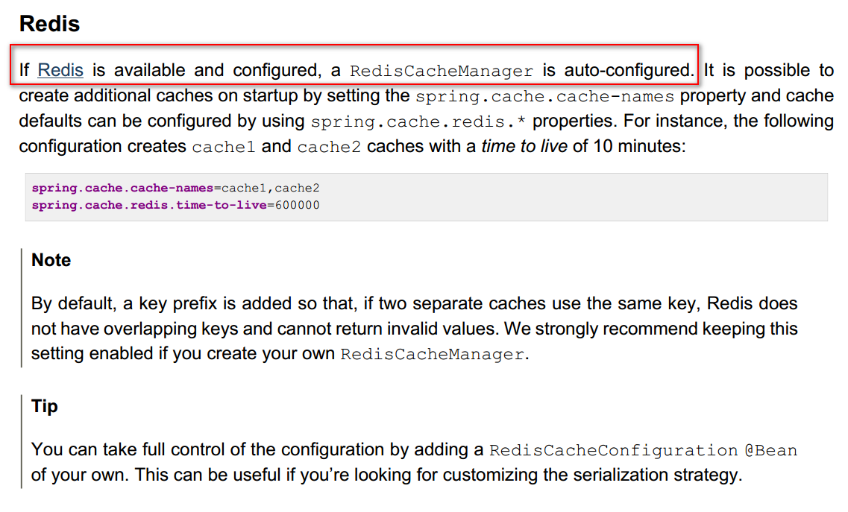848x512 pixels.
Task: Click the Tip heading
Action: (x=45, y=406)
